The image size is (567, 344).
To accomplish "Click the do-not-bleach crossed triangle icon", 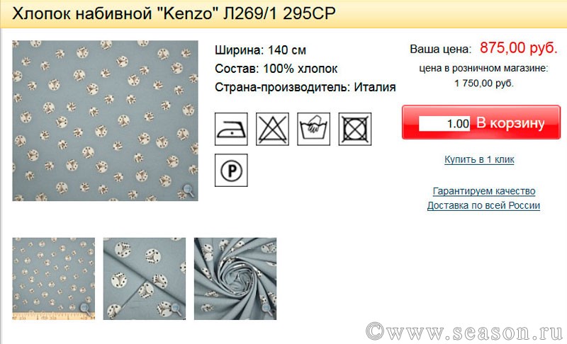I will pyautogui.click(x=272, y=129).
